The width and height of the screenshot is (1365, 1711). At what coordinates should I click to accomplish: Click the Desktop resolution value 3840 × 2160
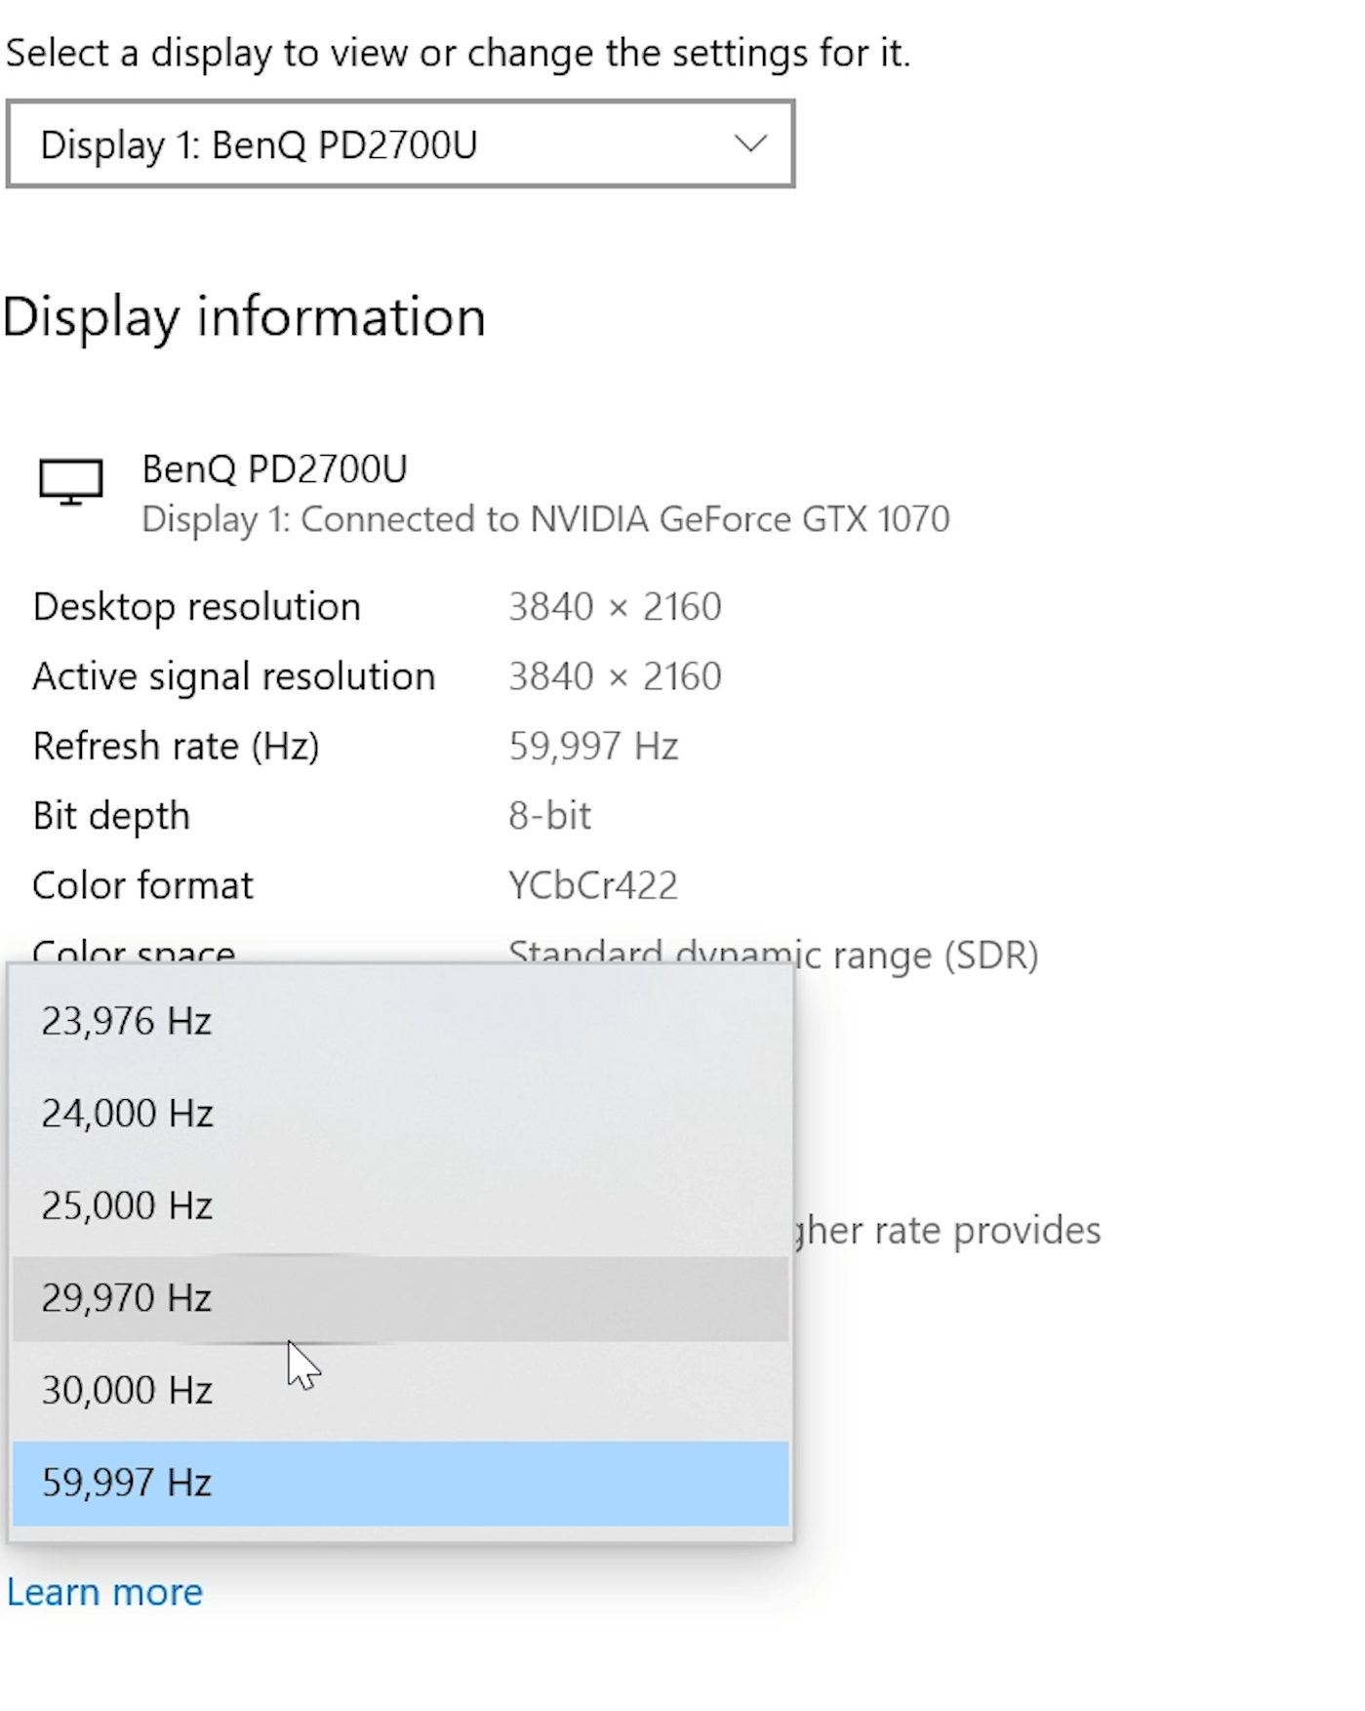tap(615, 607)
